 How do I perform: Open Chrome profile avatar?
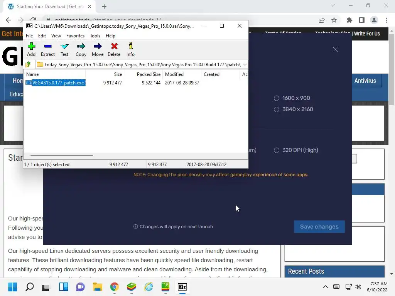pyautogui.click(x=374, y=20)
